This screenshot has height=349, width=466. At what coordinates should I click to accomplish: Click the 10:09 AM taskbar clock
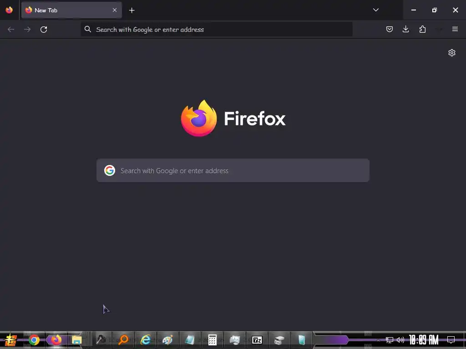(x=424, y=340)
